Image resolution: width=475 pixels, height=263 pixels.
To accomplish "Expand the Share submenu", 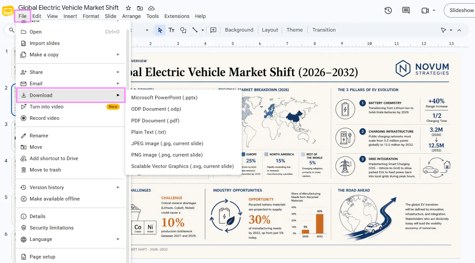I will pyautogui.click(x=118, y=72).
